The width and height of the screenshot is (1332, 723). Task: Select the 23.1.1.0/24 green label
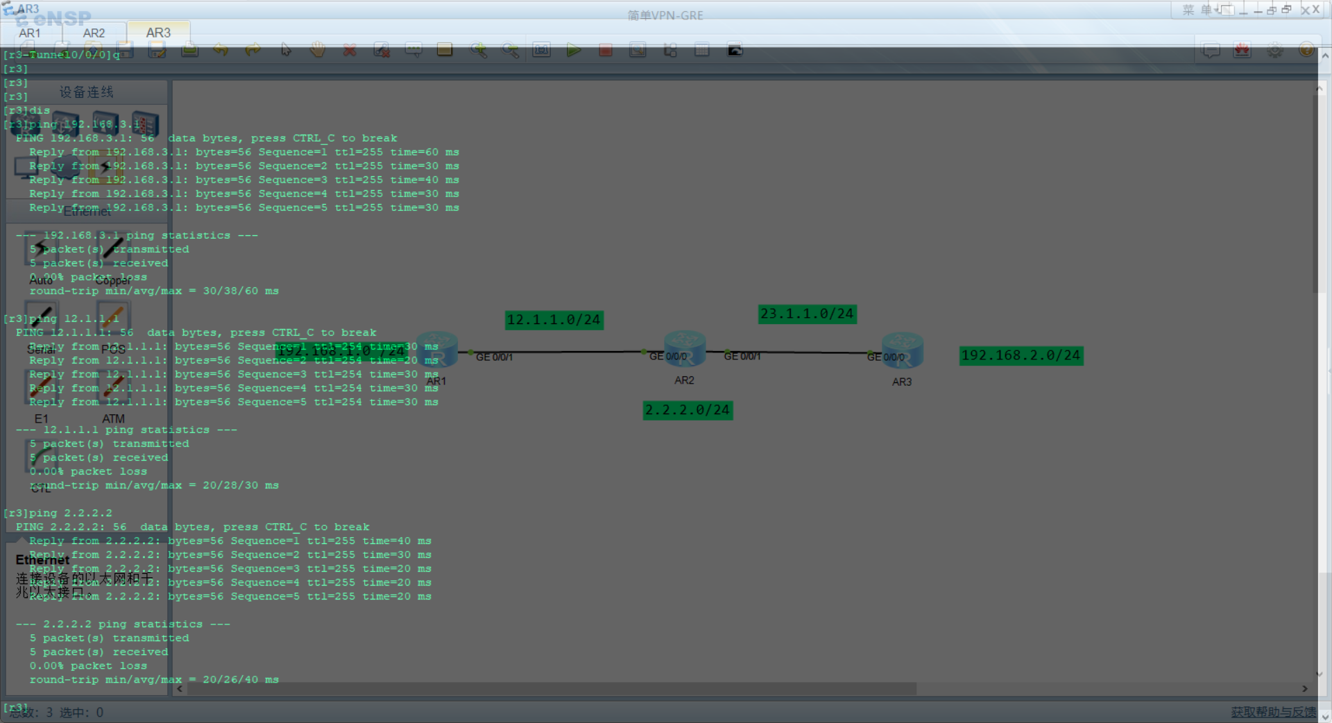[x=808, y=314]
